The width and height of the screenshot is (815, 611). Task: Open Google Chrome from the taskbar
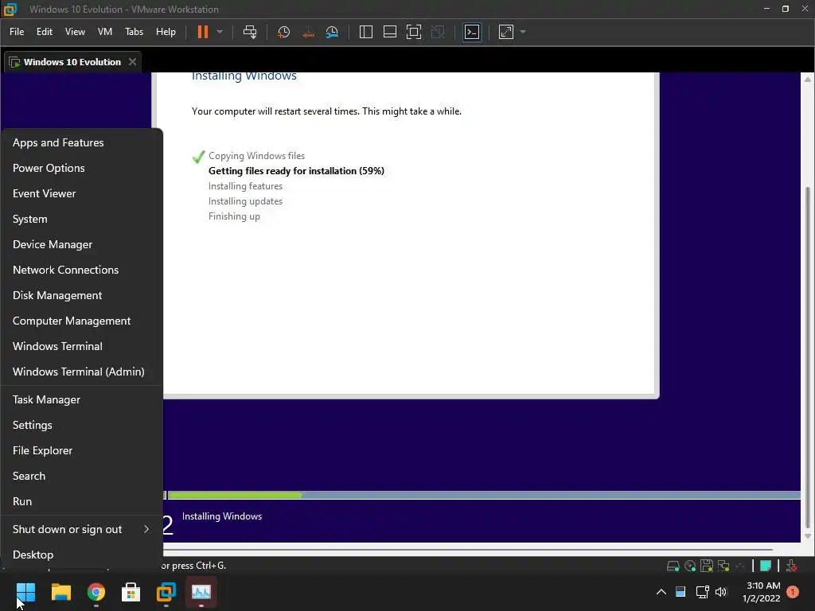(x=96, y=592)
